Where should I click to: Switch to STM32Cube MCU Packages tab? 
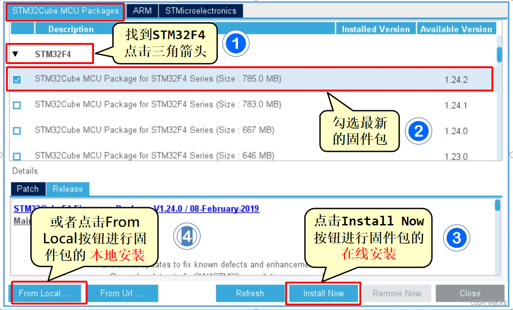point(65,11)
